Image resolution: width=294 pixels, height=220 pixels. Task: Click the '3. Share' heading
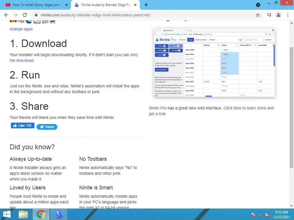coord(29,106)
